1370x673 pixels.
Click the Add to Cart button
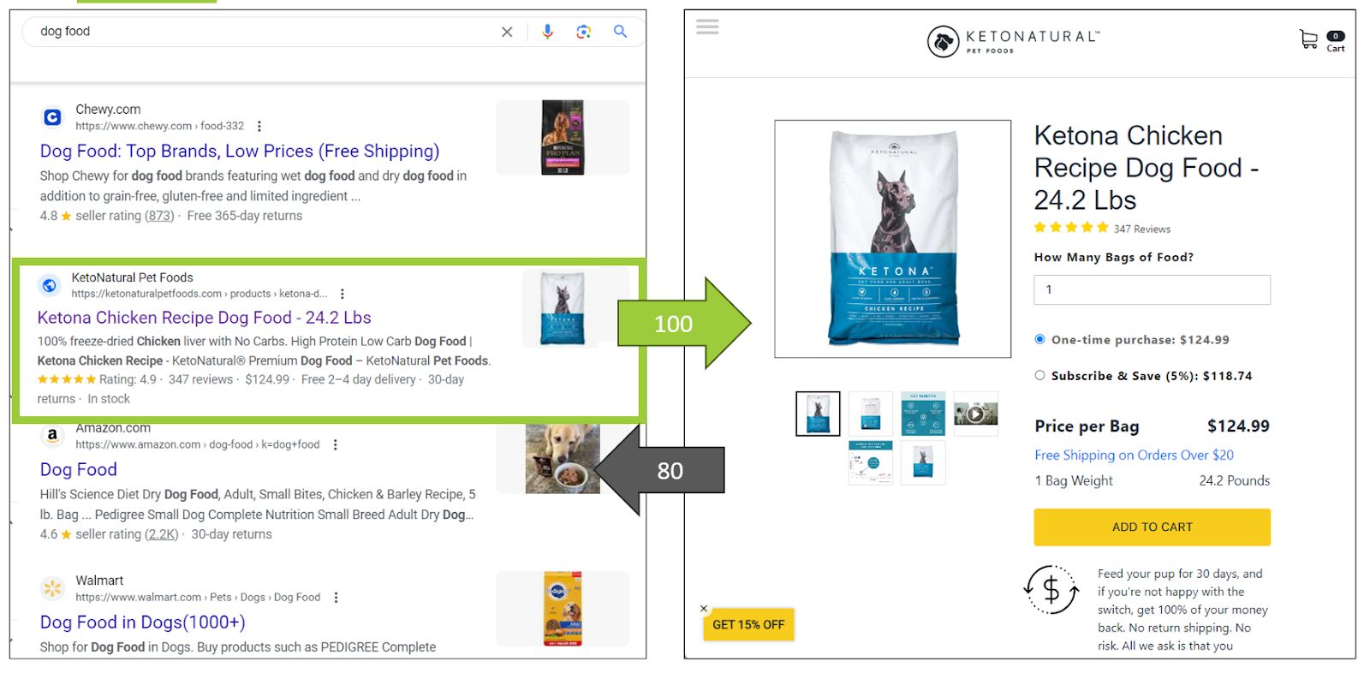[x=1152, y=527]
